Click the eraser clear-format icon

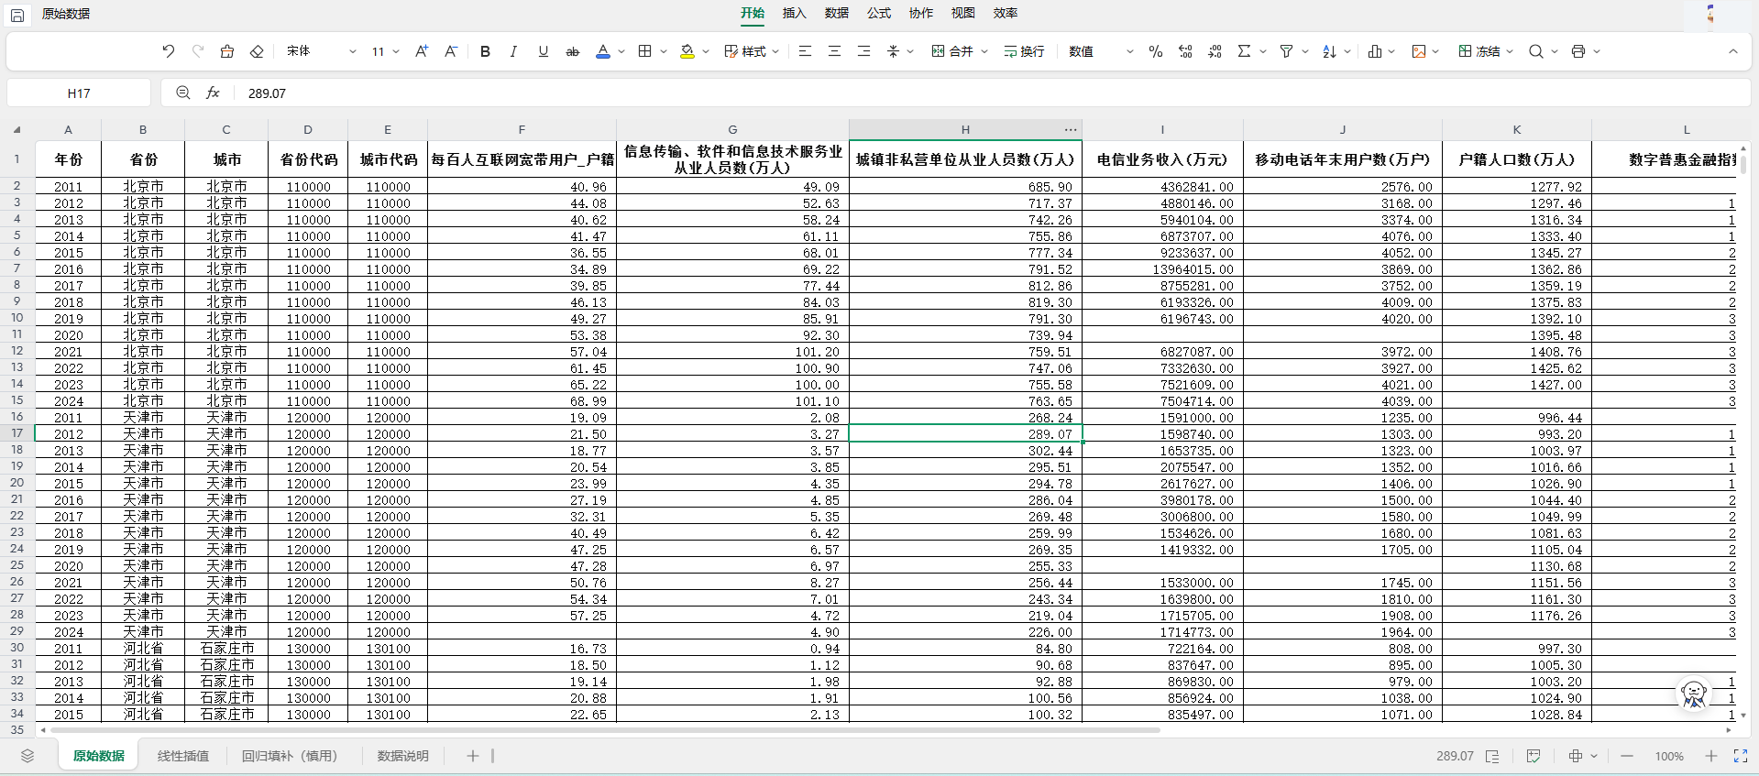(257, 51)
